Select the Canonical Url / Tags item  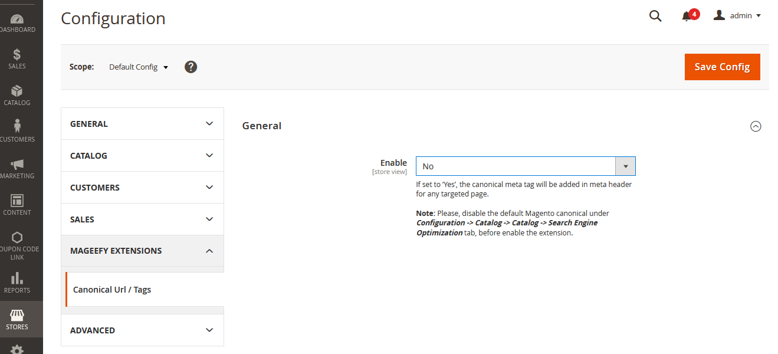pyautogui.click(x=112, y=290)
